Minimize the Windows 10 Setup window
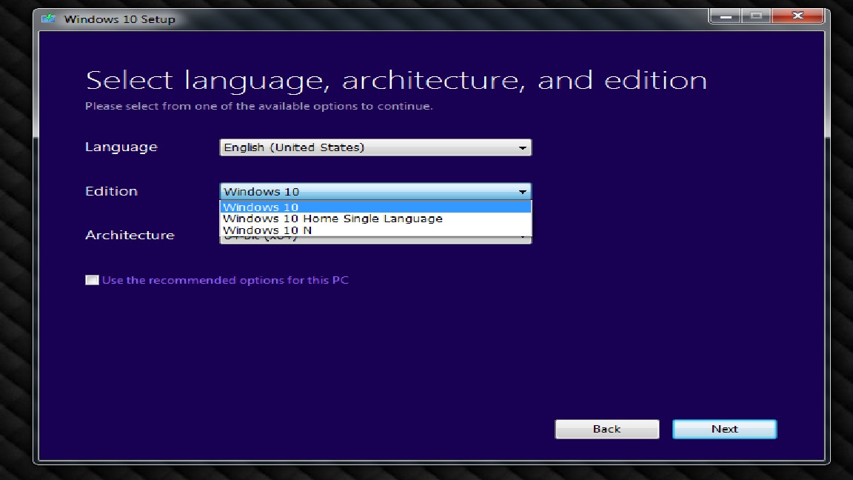This screenshot has width=853, height=480. tap(726, 16)
